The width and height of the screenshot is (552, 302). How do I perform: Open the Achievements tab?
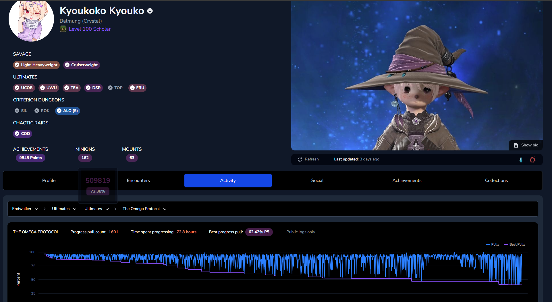[407, 181]
